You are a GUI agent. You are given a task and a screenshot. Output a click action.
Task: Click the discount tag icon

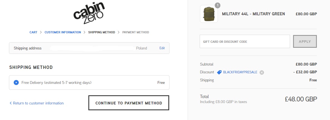219,72
